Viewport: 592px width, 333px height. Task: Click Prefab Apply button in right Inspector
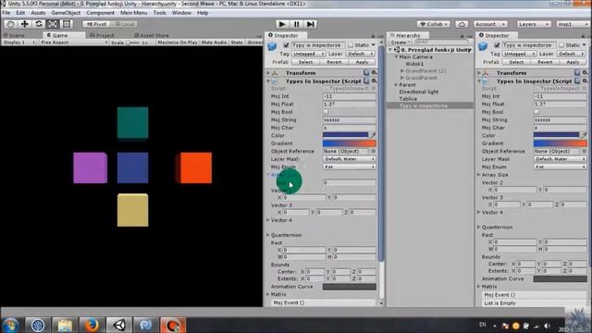pos(573,62)
